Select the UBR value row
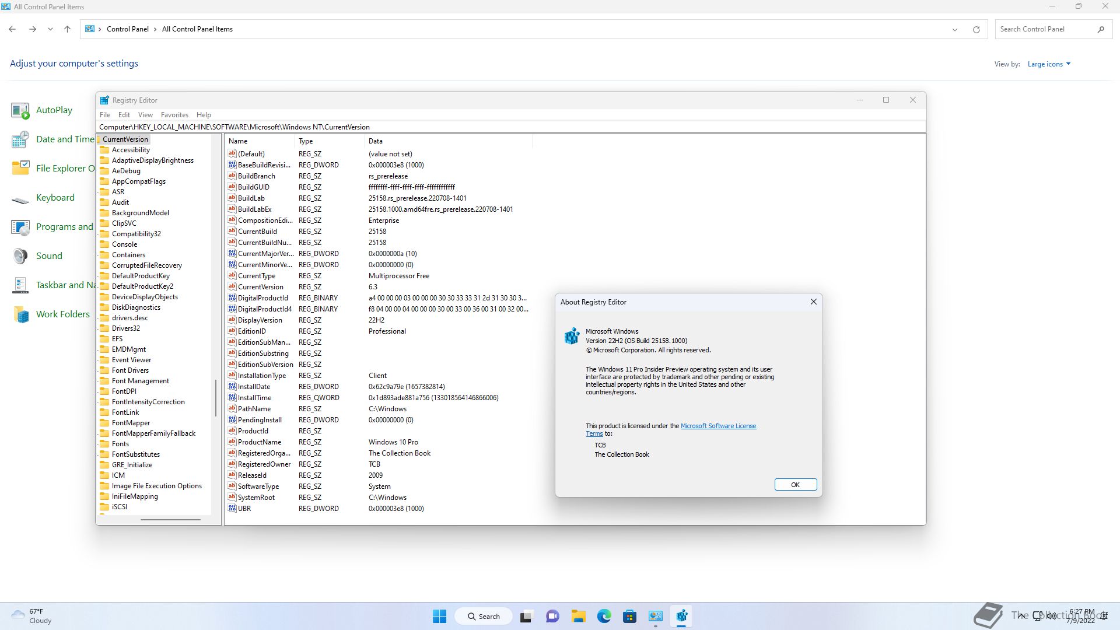The image size is (1120, 630). point(378,509)
